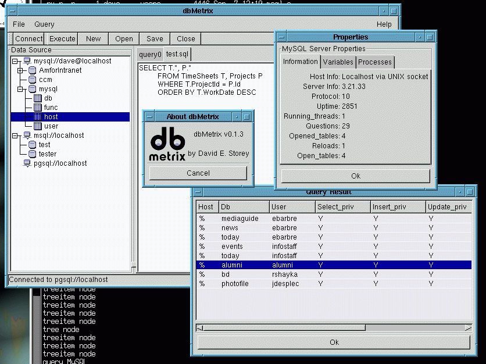Viewport: 486px width, 364px height.
Task: Click the msql://localhost server icon
Action: click(x=27, y=135)
